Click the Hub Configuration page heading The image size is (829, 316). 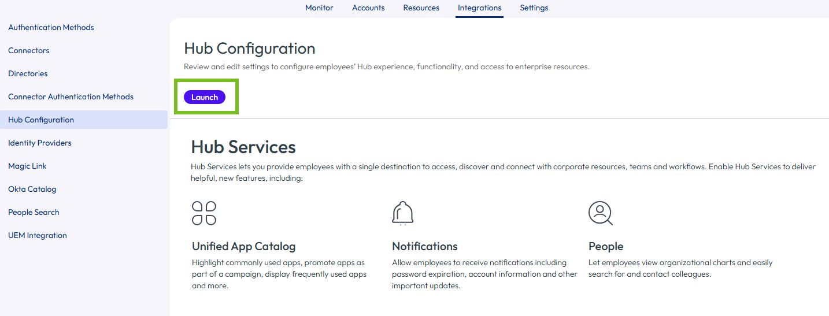(250, 49)
